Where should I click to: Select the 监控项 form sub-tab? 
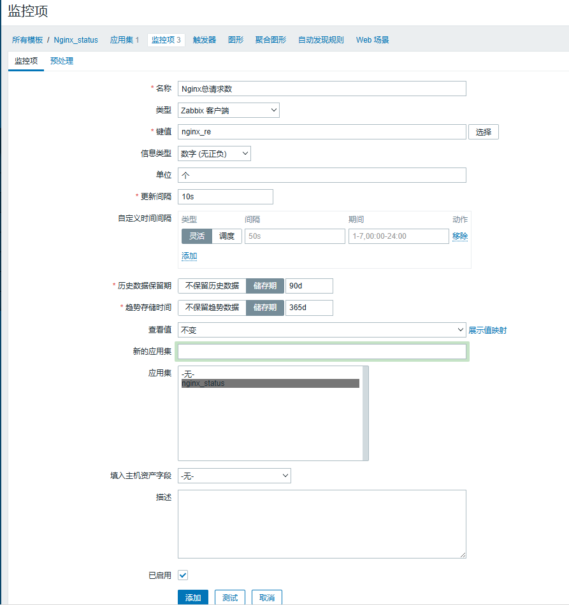(x=26, y=61)
